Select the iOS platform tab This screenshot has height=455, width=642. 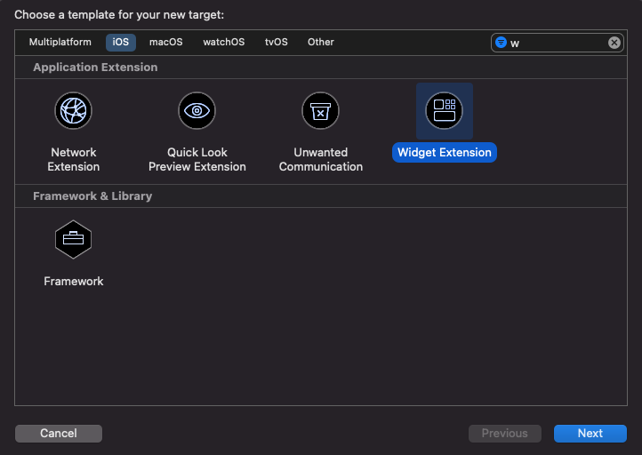tap(120, 42)
